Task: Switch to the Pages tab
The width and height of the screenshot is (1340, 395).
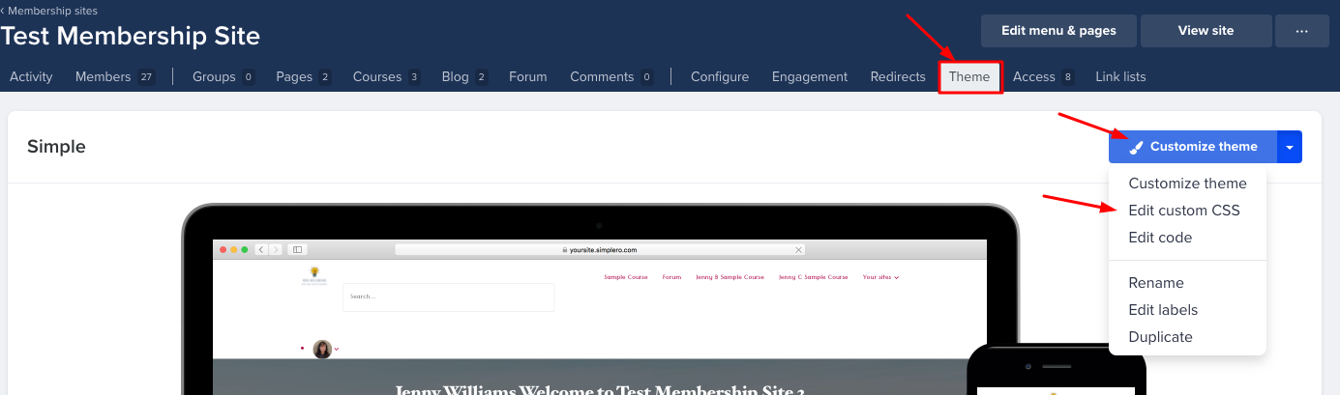Action: (x=303, y=76)
